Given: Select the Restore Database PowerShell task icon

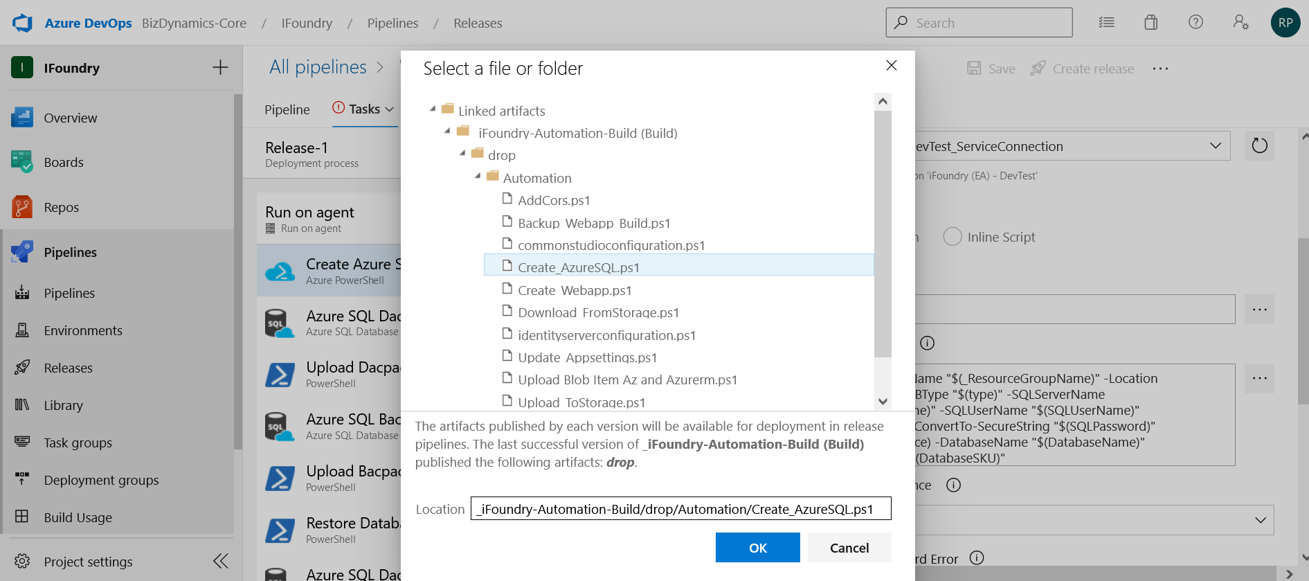Looking at the screenshot, I should point(280,530).
